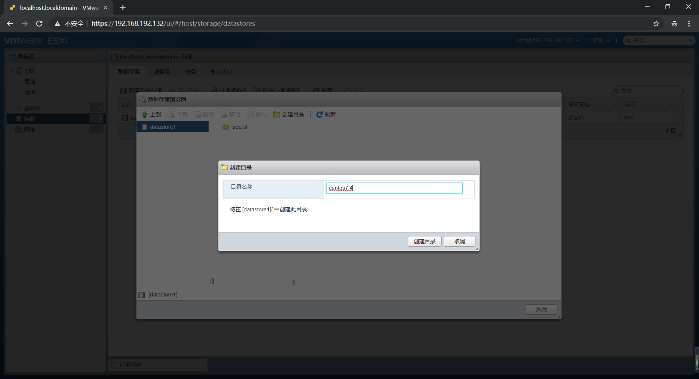Select 监控 under 主机
Image resolution: width=699 pixels, height=379 pixels.
pyautogui.click(x=29, y=93)
